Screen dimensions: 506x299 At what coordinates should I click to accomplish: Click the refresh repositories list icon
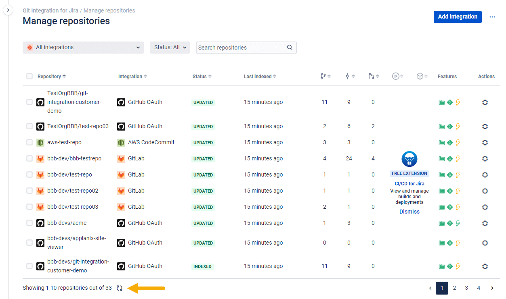pos(120,288)
